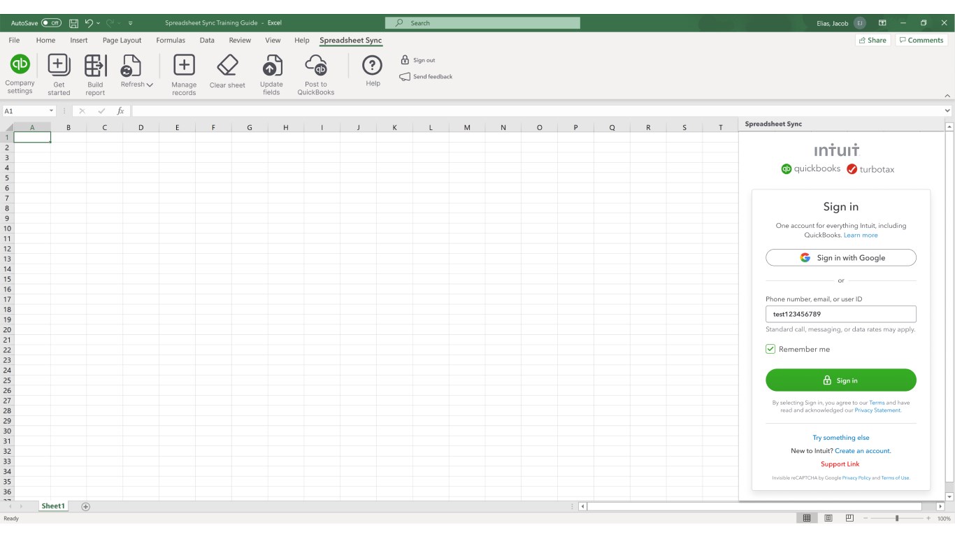Click the Search box in title bar

pyautogui.click(x=482, y=23)
